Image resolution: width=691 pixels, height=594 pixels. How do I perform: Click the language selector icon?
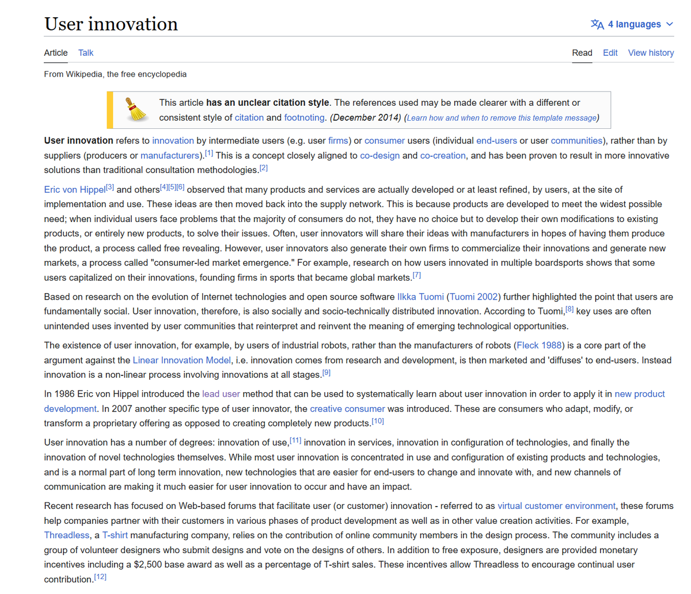coord(596,24)
